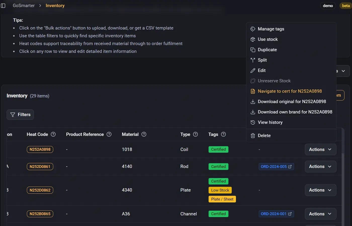Click the download icon for original cert
Viewport: 352px width, 226px height.
pos(253,102)
